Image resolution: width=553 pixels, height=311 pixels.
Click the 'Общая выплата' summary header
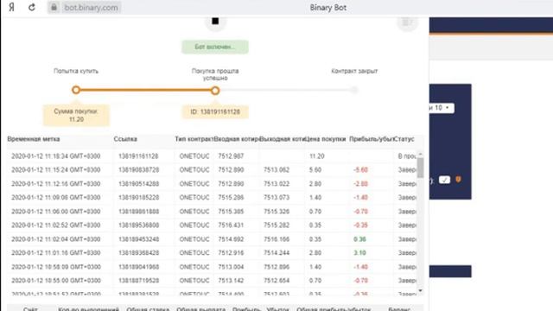[200, 309]
